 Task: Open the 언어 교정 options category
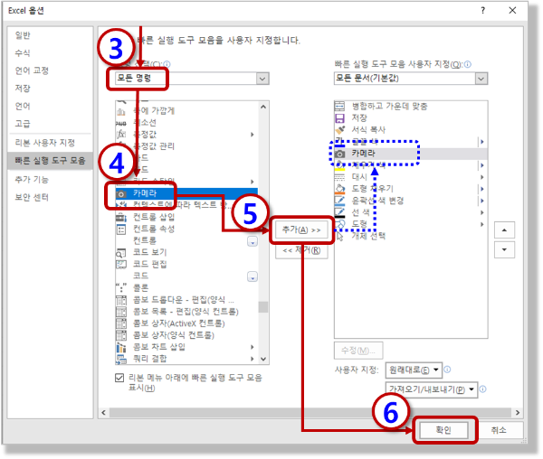pos(32,70)
